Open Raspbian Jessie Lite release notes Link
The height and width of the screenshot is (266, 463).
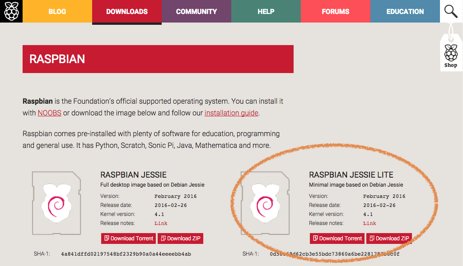tap(369, 223)
